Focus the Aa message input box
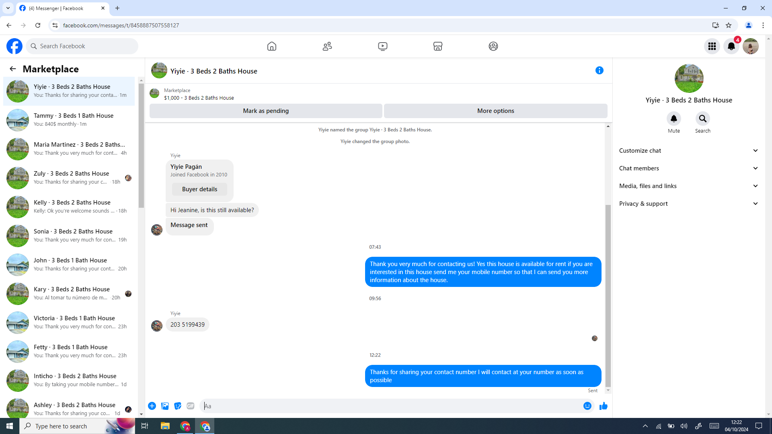This screenshot has height=434, width=772. (x=390, y=406)
